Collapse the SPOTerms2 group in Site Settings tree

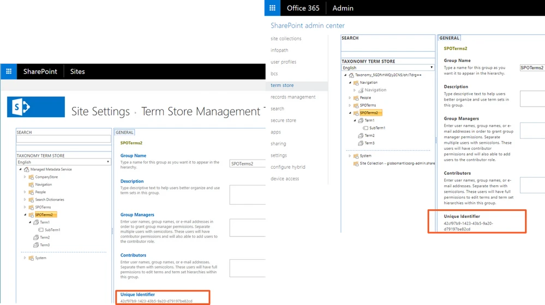coord(25,215)
